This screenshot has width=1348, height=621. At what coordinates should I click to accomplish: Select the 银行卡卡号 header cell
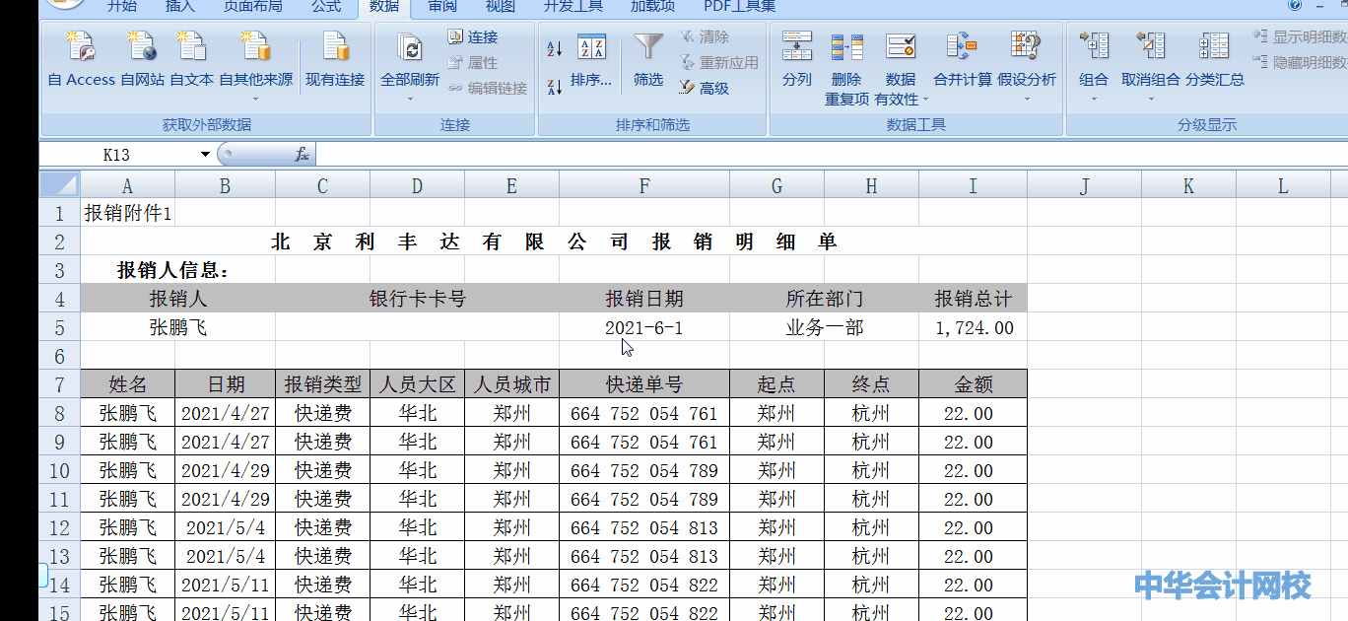pyautogui.click(x=418, y=299)
